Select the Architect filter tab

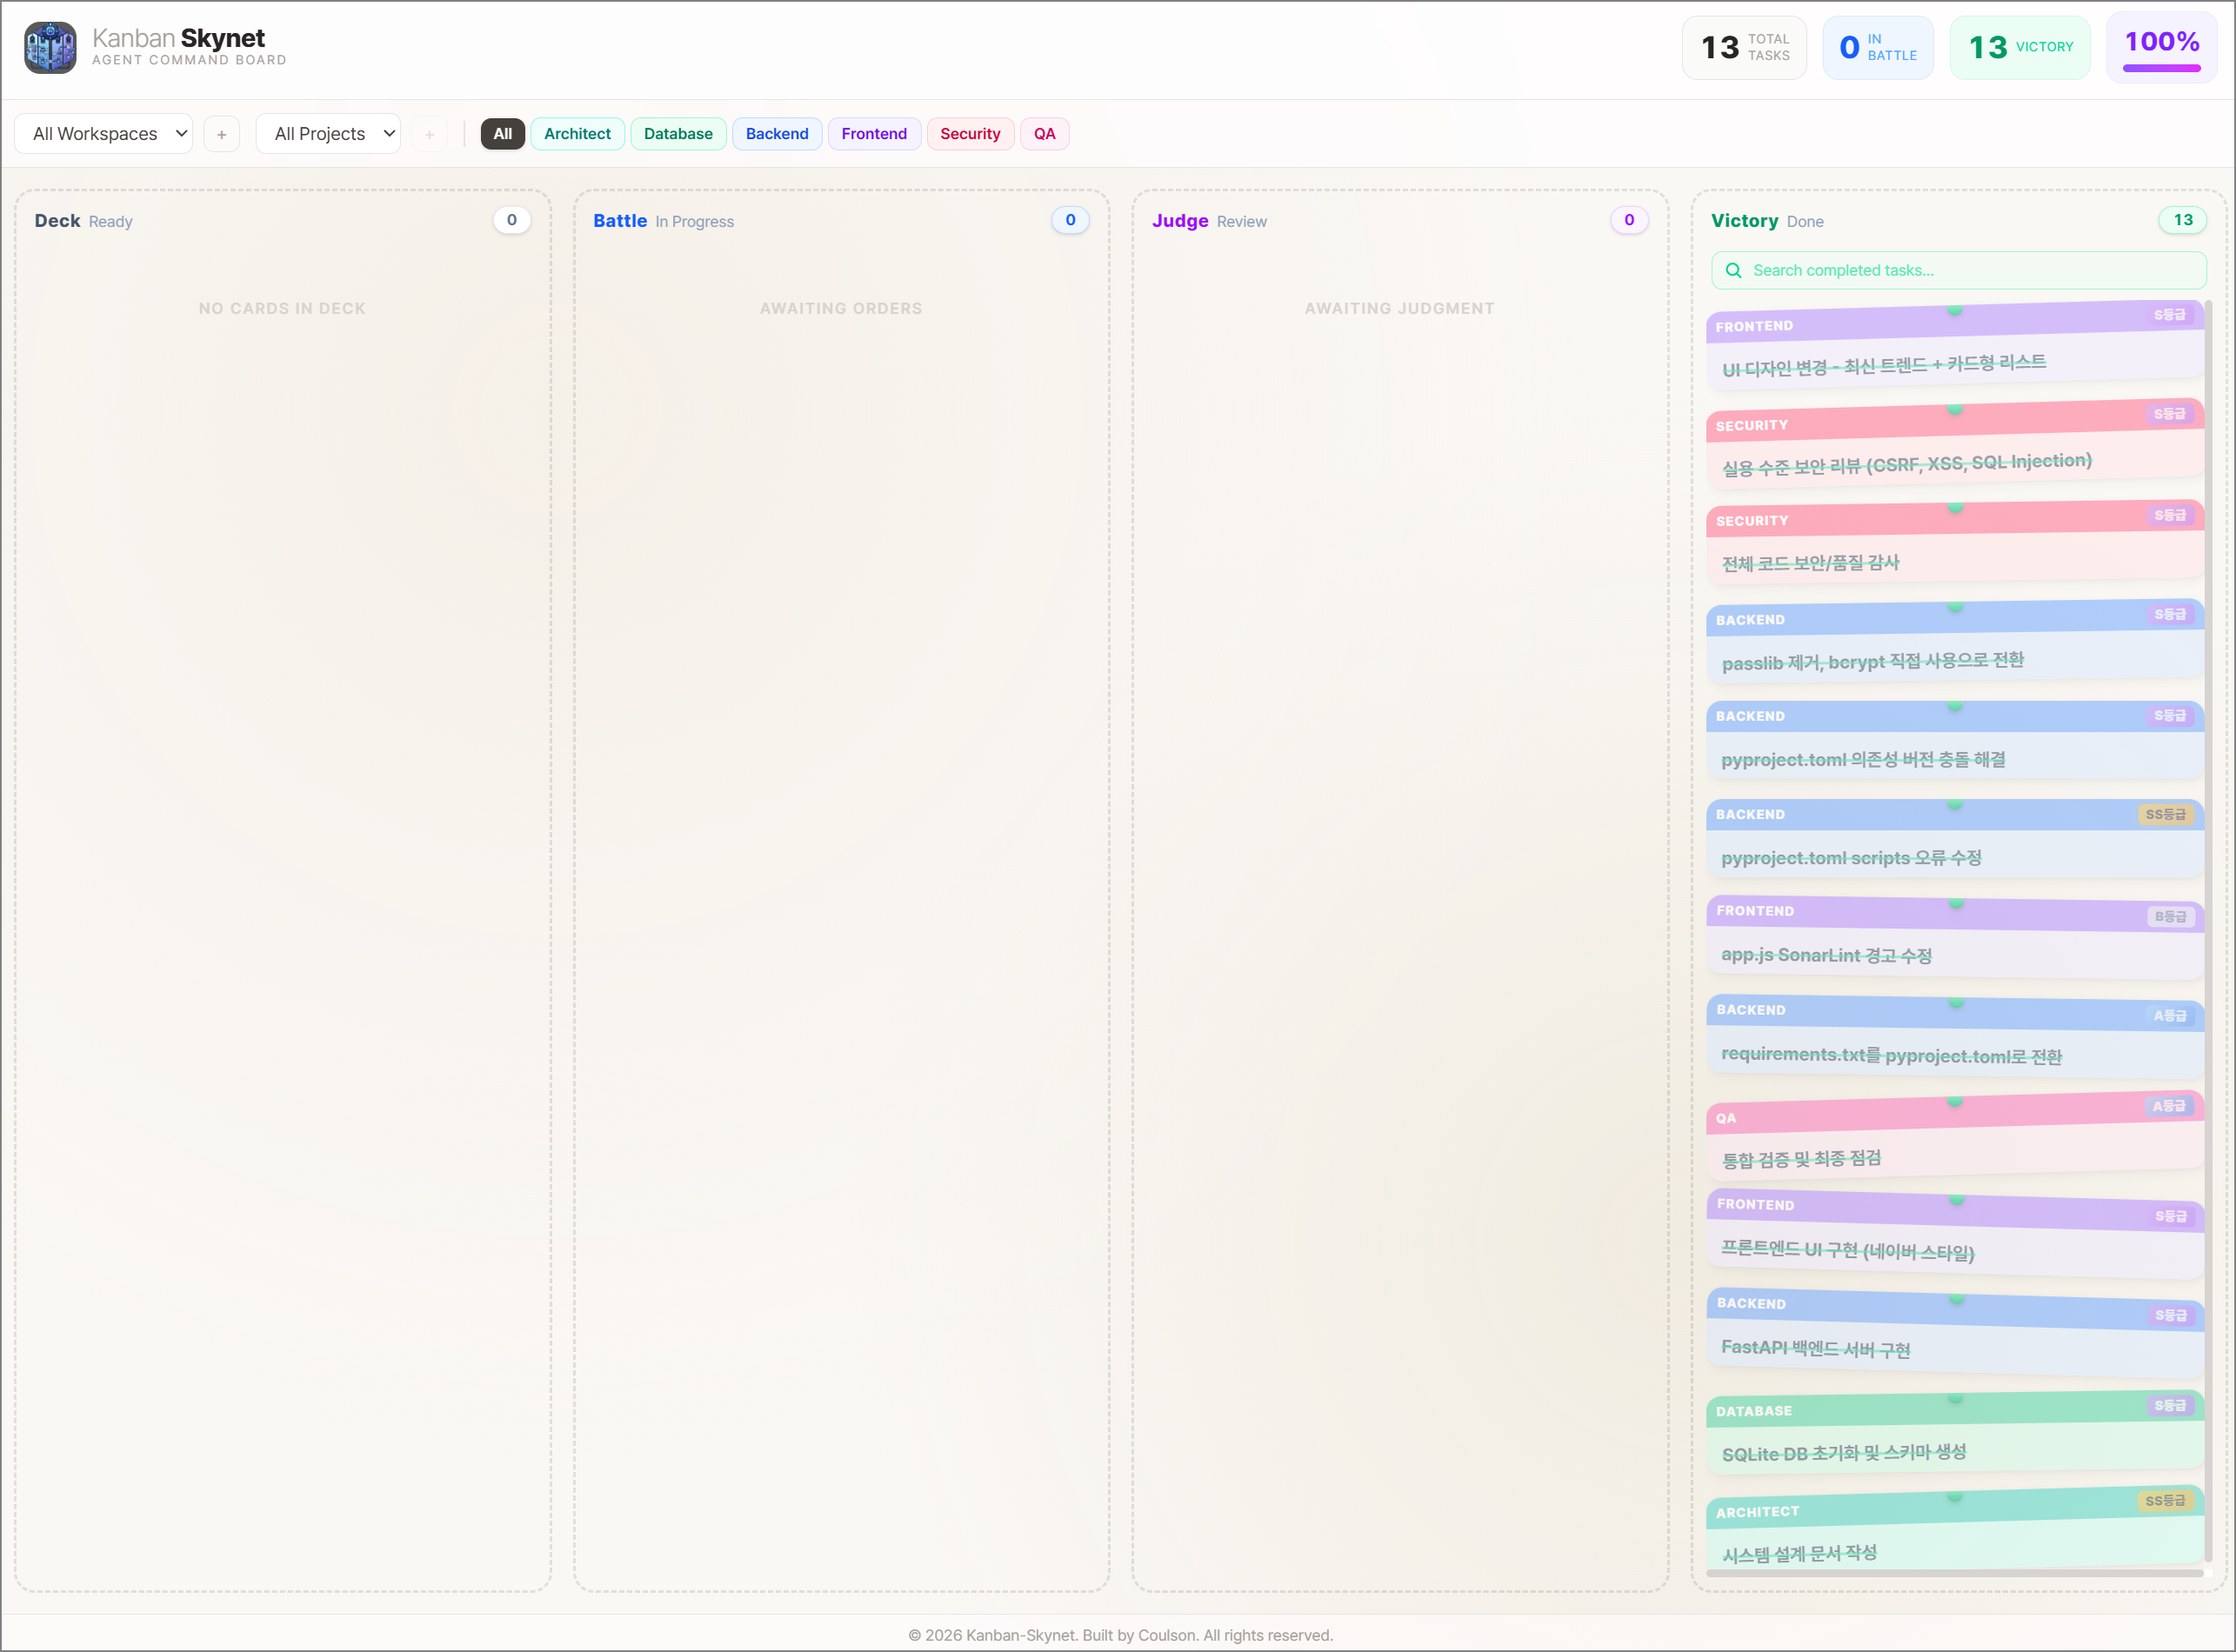[577, 133]
